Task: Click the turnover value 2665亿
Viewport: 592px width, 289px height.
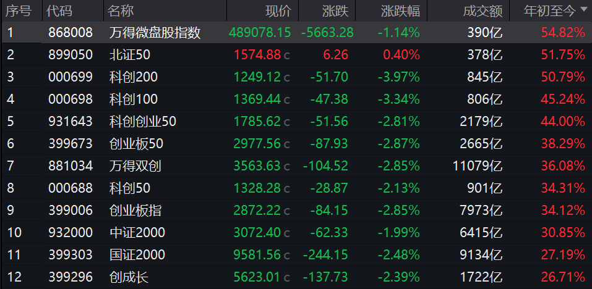Action: pyautogui.click(x=481, y=143)
